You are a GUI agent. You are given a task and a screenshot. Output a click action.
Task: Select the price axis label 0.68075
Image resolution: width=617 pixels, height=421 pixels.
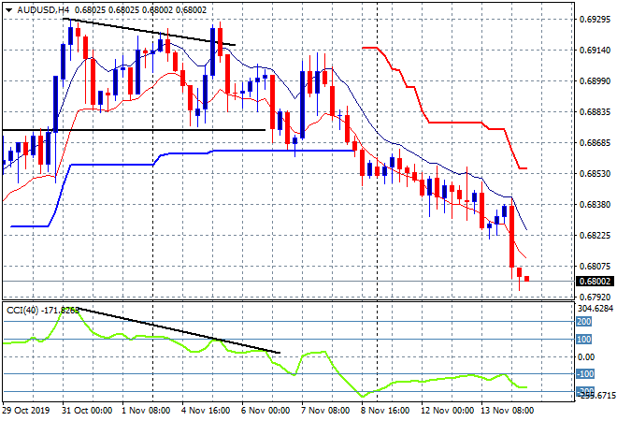(x=595, y=267)
